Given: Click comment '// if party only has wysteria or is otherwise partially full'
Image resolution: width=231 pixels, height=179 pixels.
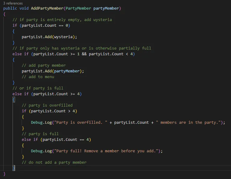Looking at the screenshot, I should click(82, 48).
